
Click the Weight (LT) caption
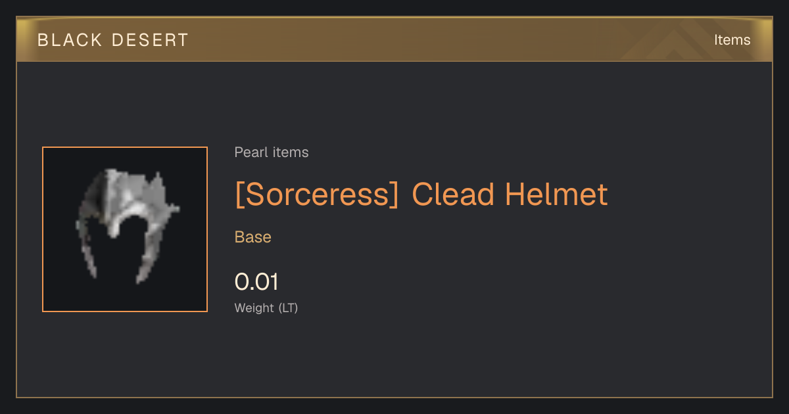pyautogui.click(x=266, y=308)
